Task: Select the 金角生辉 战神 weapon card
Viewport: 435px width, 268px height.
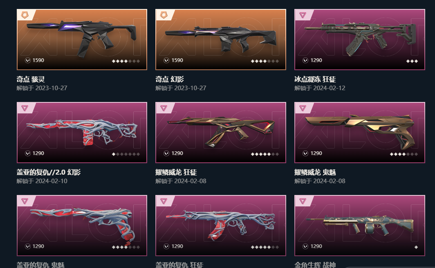Action: pyautogui.click(x=360, y=226)
